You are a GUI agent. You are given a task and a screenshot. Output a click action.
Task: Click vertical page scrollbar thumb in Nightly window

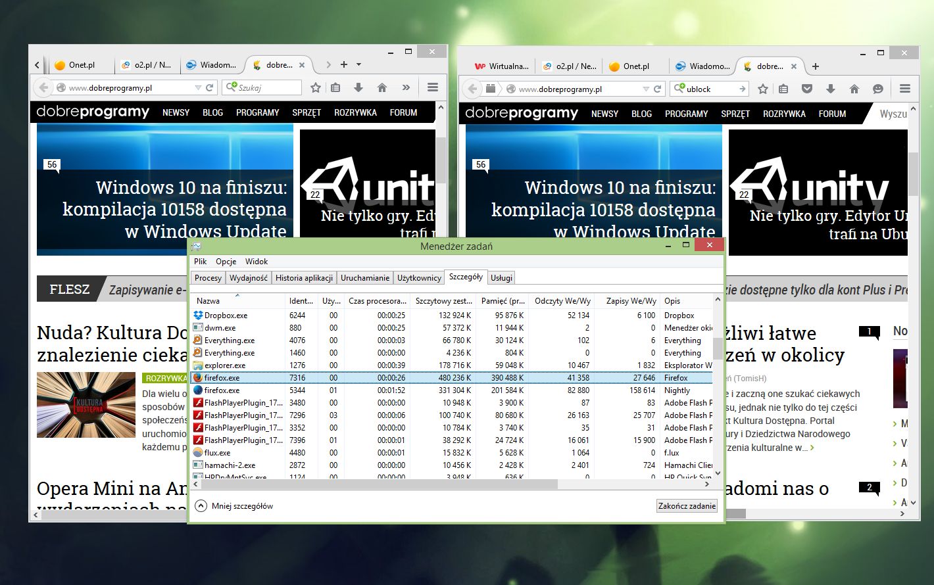[x=914, y=174]
